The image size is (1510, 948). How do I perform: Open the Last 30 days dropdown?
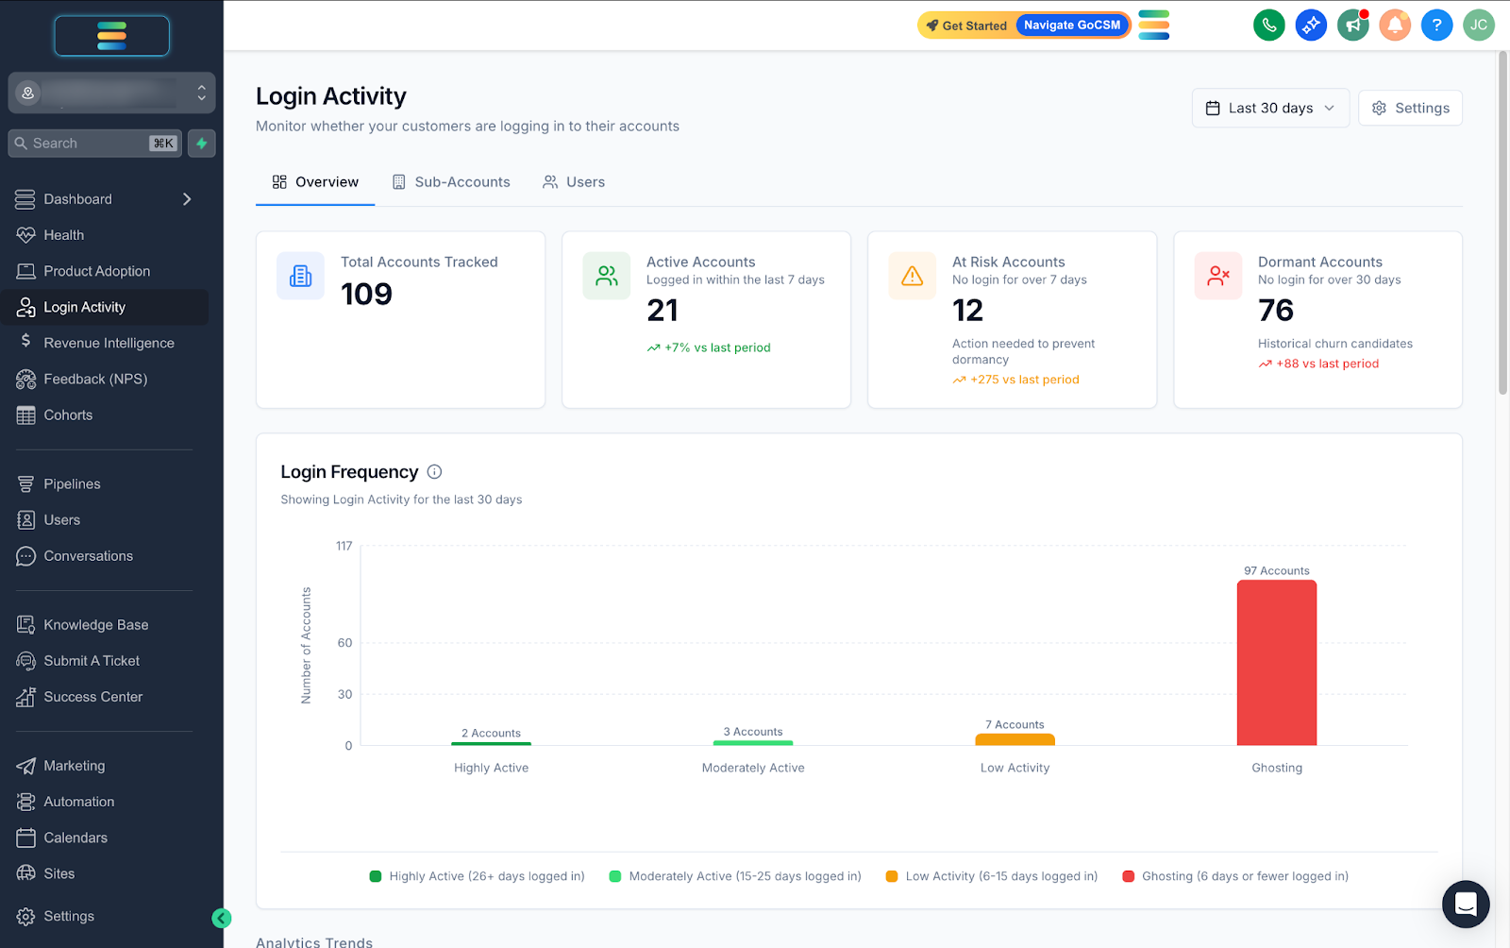point(1270,108)
